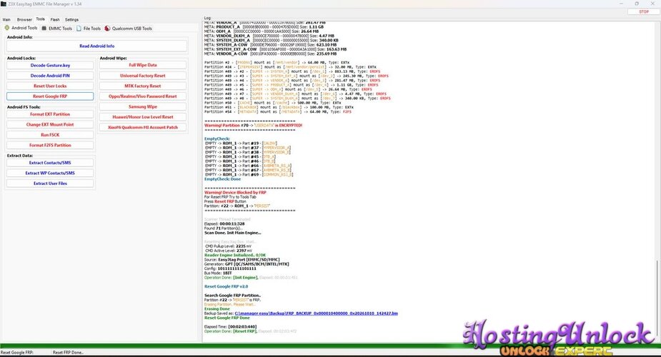Click the Read Android Info button

tap(97, 46)
